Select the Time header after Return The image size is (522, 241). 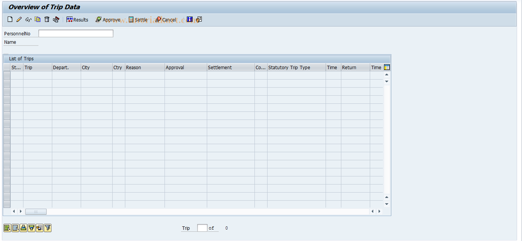[x=376, y=67]
